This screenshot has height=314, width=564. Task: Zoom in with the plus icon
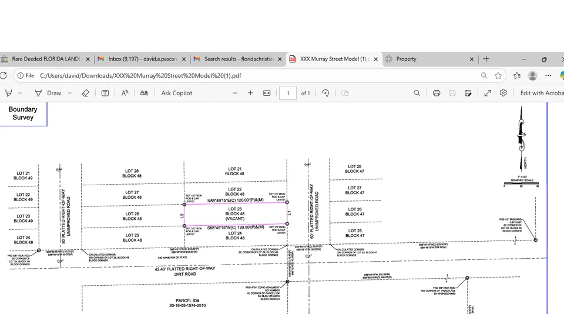250,93
